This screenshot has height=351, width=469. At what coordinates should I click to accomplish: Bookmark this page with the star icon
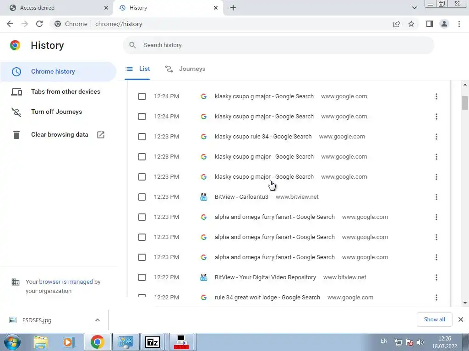click(x=411, y=24)
